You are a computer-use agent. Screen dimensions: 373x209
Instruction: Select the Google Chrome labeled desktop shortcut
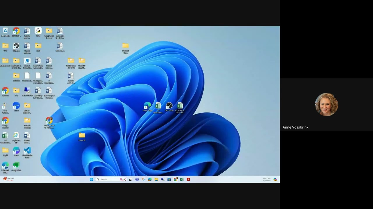(5, 123)
